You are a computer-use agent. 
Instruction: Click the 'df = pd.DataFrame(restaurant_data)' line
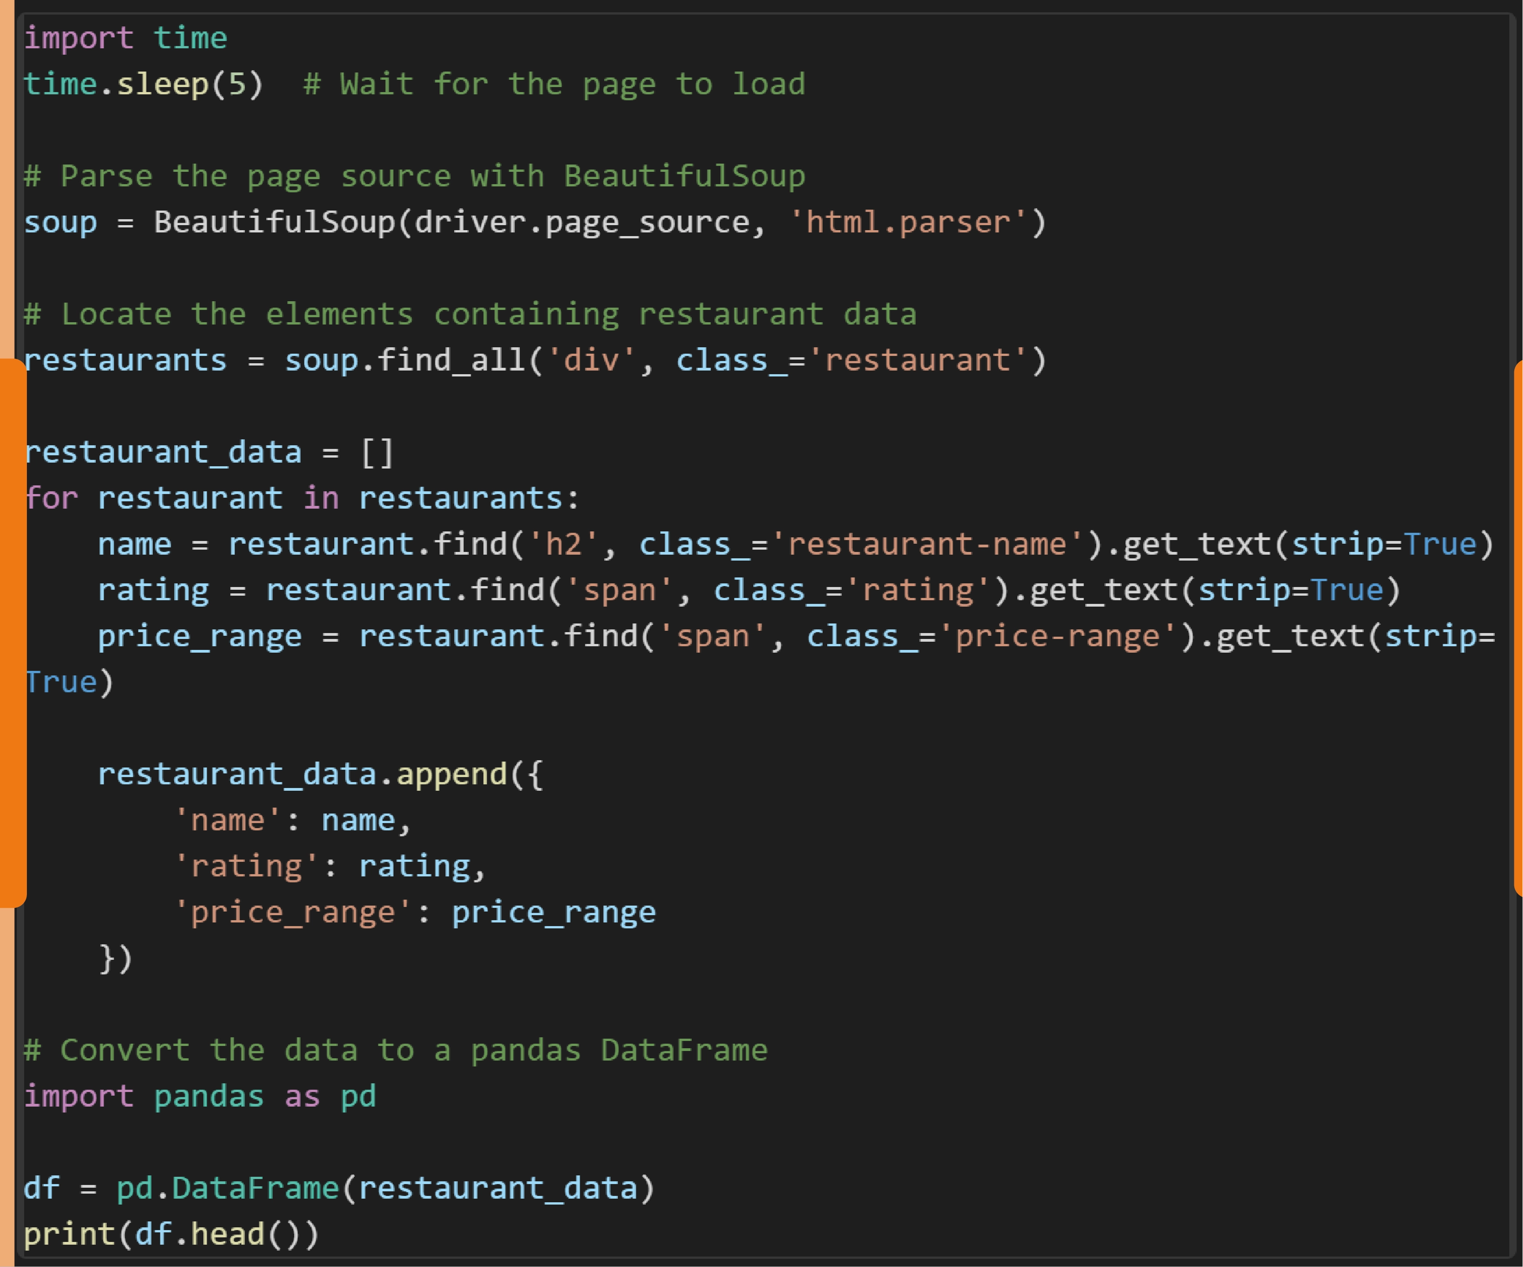click(x=339, y=1188)
